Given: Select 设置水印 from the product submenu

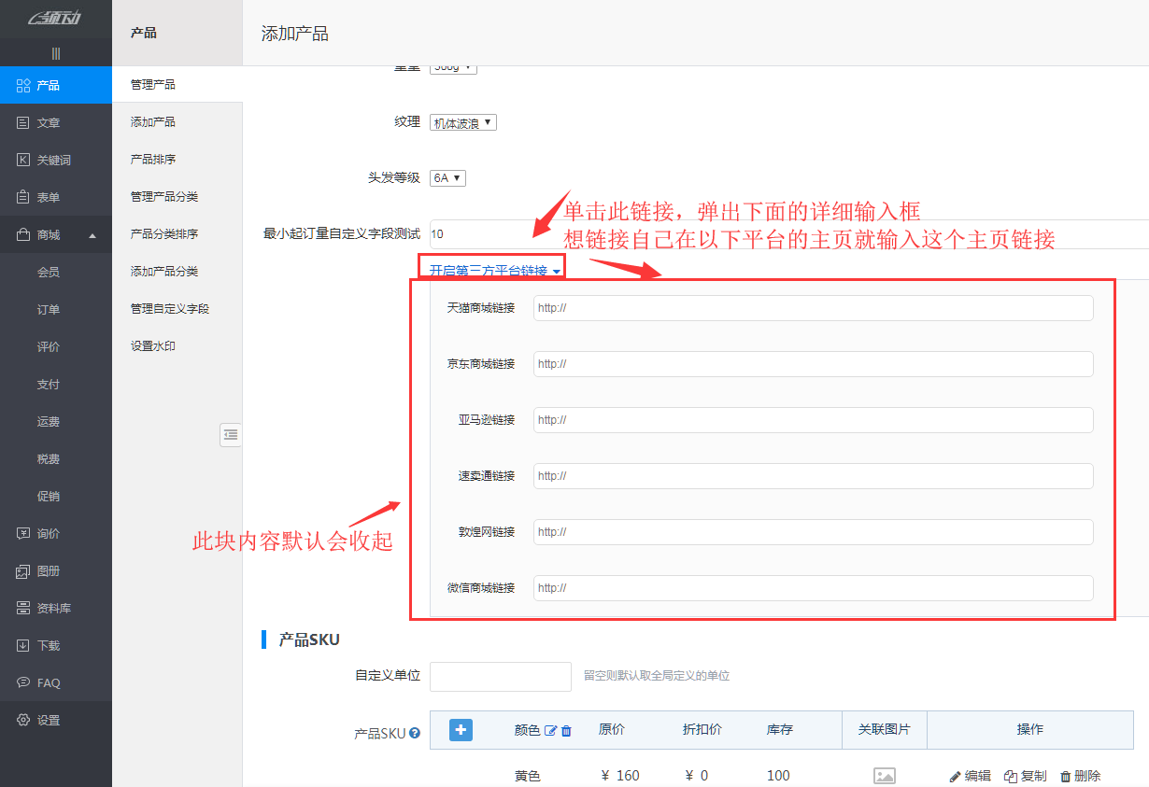Looking at the screenshot, I should tap(152, 345).
